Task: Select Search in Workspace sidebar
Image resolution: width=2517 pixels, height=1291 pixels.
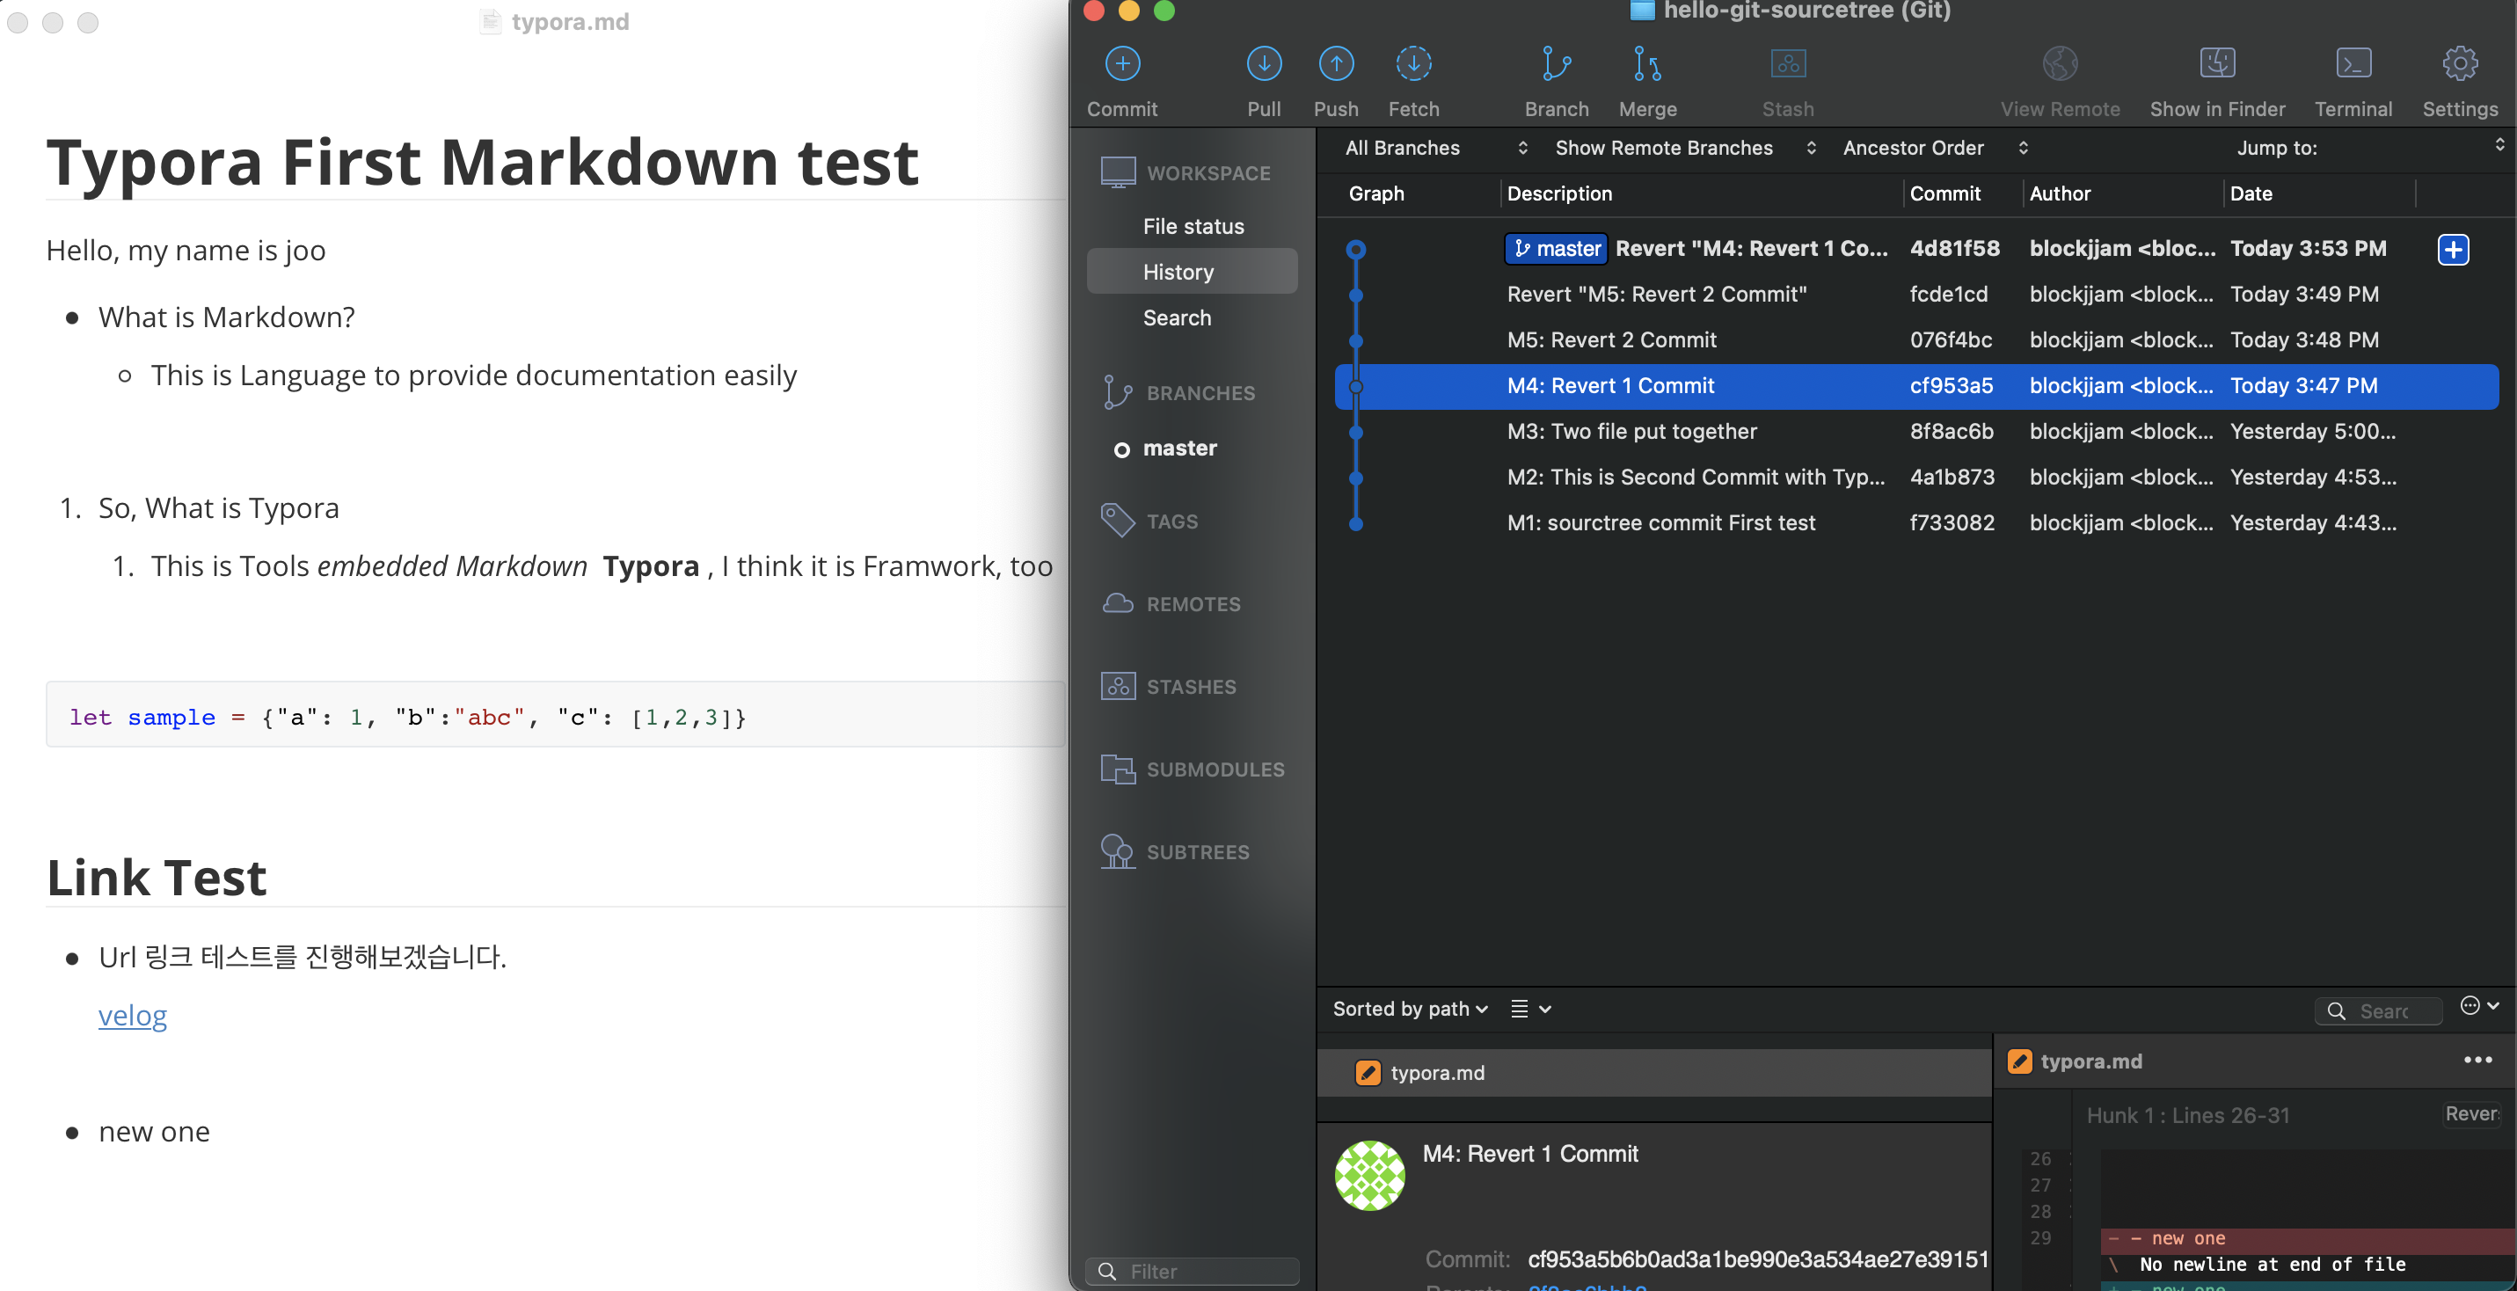Action: (x=1177, y=317)
